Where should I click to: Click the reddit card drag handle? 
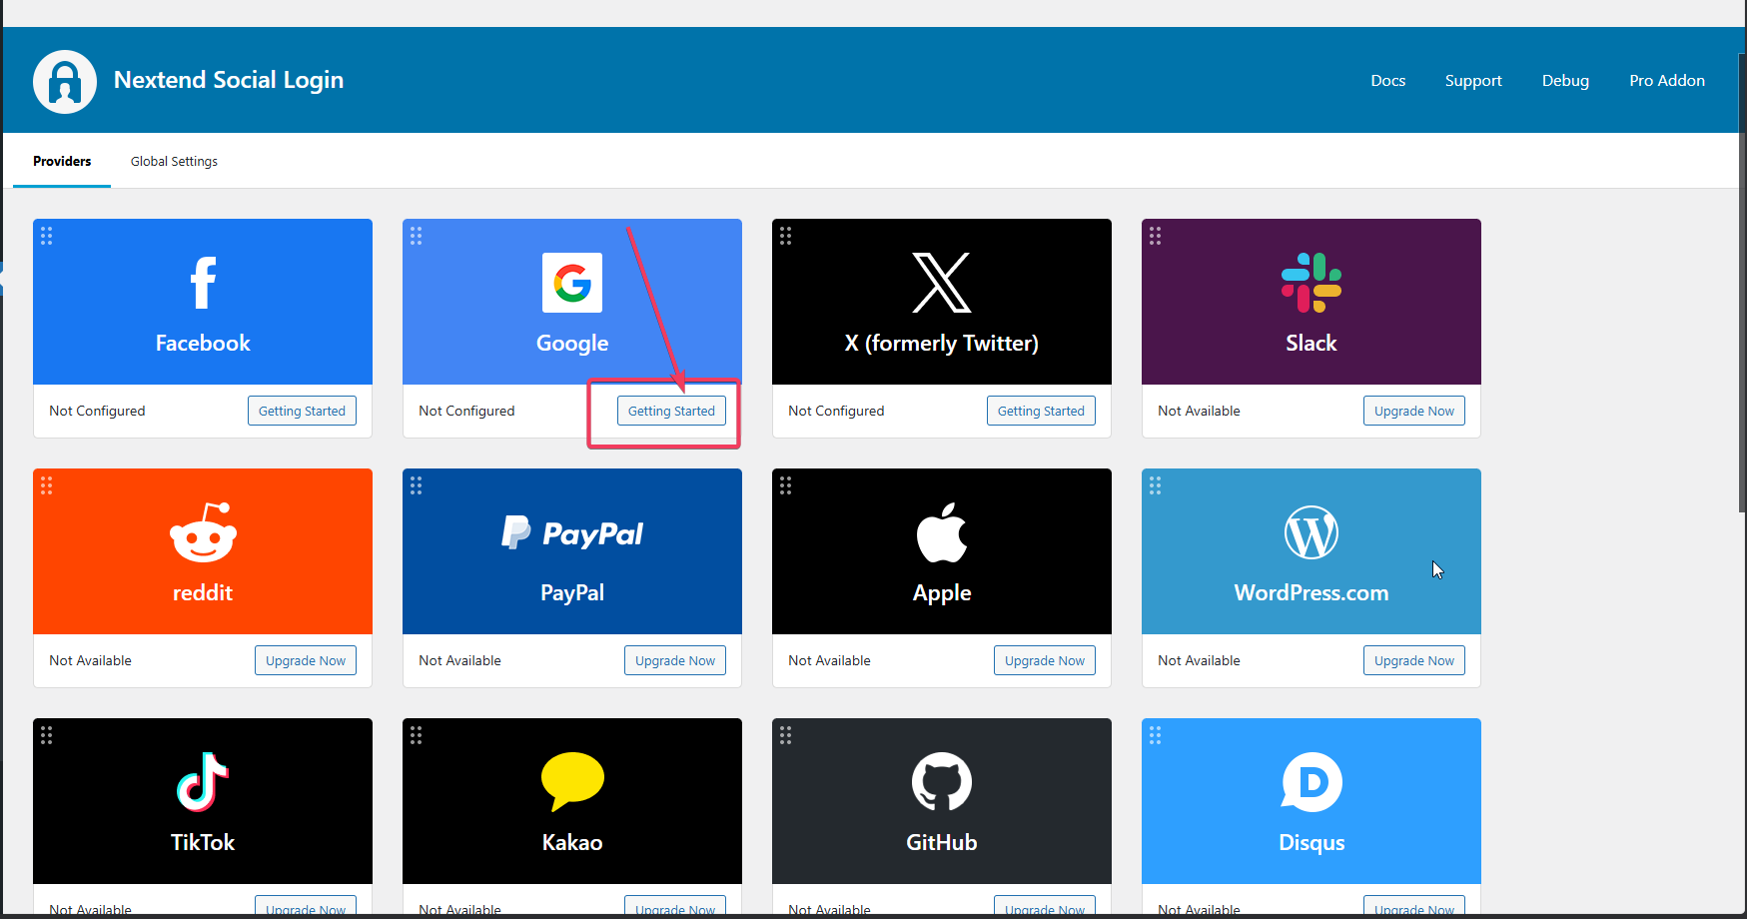click(47, 485)
